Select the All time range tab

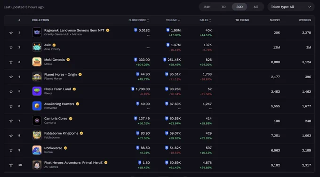coord(256,7)
